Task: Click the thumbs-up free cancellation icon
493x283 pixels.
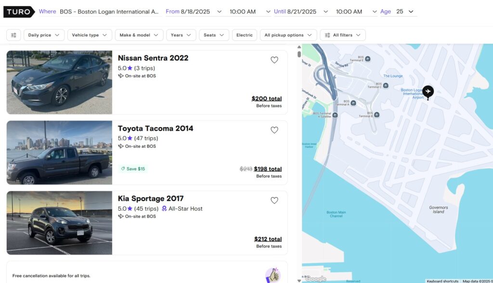Action: (x=272, y=275)
